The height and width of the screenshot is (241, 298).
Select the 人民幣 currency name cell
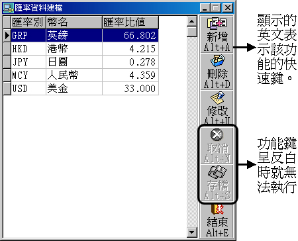[74, 75]
